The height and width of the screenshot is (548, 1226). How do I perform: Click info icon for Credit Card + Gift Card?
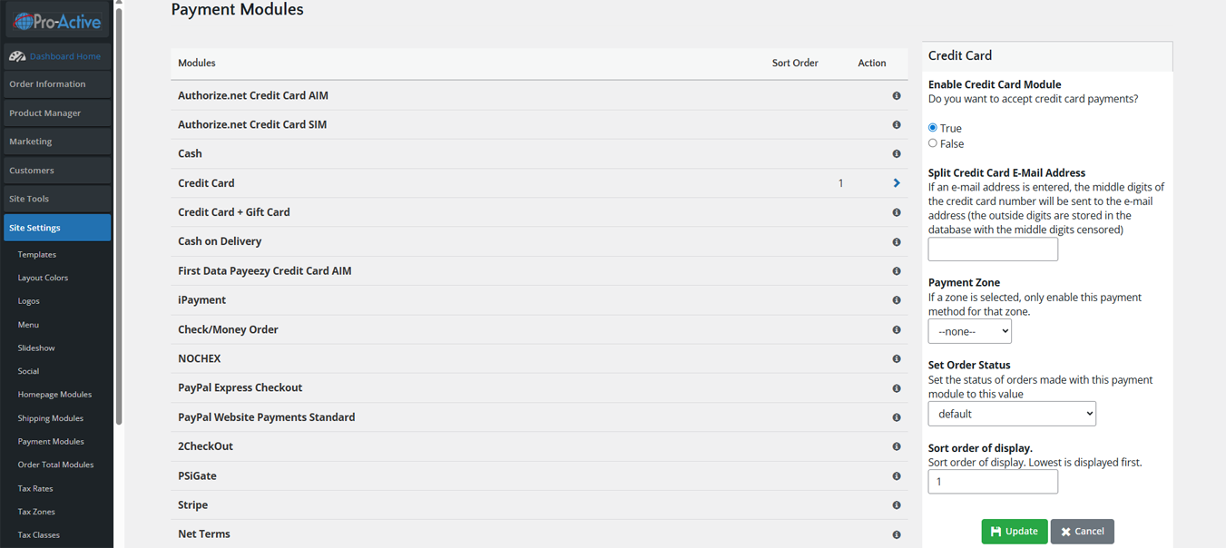[897, 212]
